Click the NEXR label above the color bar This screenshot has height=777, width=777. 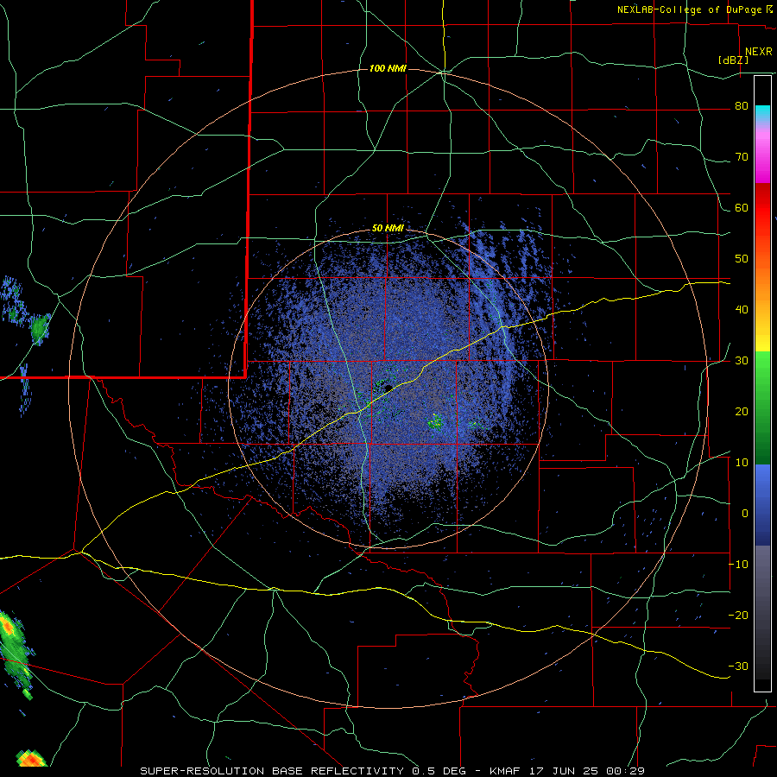pos(758,52)
